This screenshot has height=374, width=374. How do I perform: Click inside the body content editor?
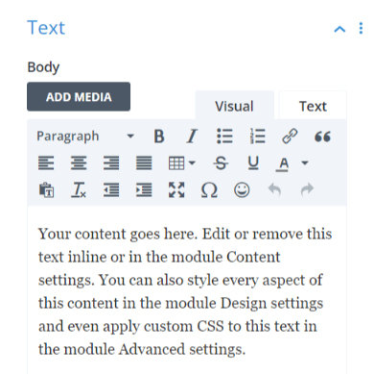coord(187,290)
